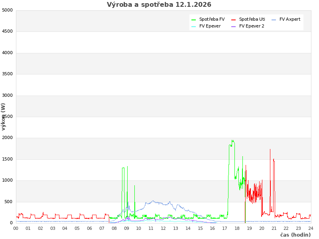This screenshot has height=239, width=319.
Task: Click the 2000 tick on the y-axis
Action: pos(7,138)
